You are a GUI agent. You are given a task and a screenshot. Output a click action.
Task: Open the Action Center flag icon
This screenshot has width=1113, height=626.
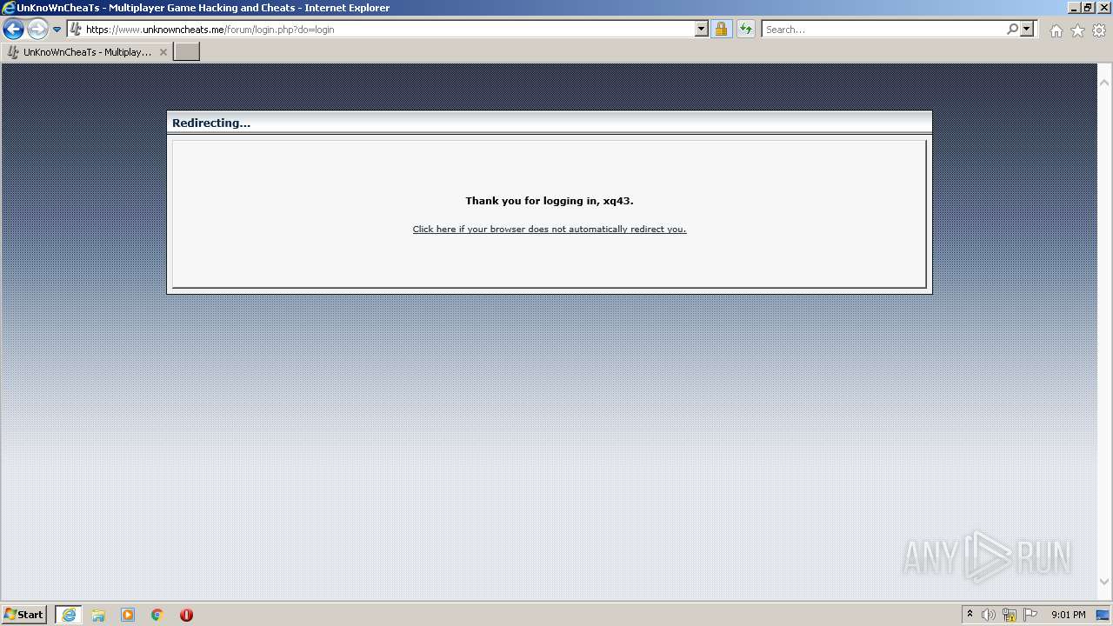1030,615
